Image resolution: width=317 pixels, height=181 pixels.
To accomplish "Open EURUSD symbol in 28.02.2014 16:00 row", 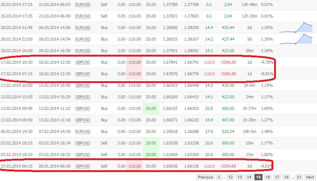I will point(83,51).
